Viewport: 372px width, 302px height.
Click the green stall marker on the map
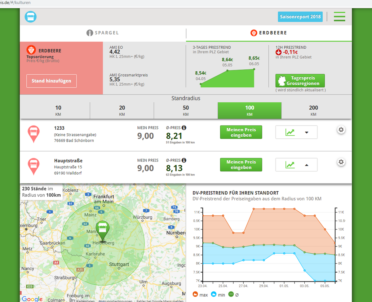pyautogui.click(x=102, y=231)
